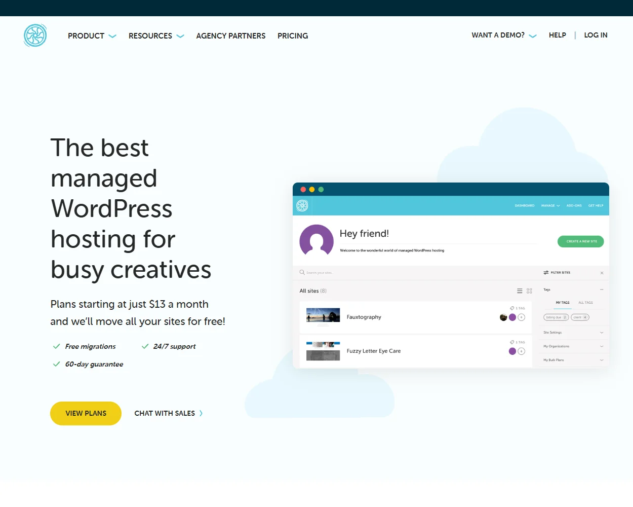Viewport: 633px width, 507px height.
Task: Switch to list view of sites
Action: click(520, 291)
